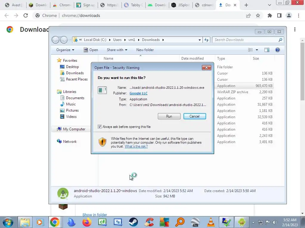Open the Pictures library
The height and width of the screenshot is (228, 305).
click(72, 110)
